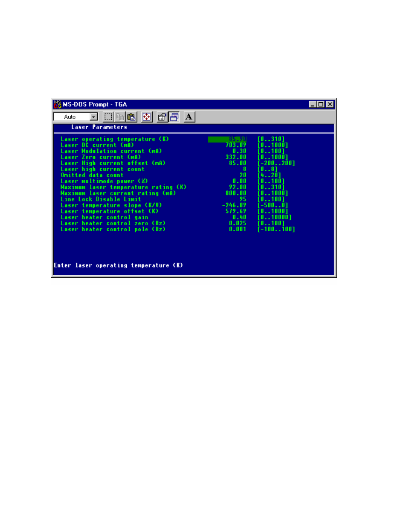
Task: Click the value 85.00 for high current offset
Action: (x=238, y=163)
